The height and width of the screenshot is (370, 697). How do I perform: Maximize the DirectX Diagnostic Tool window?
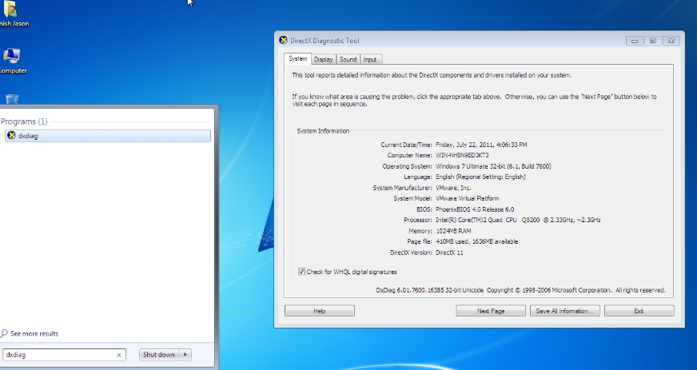tap(652, 41)
